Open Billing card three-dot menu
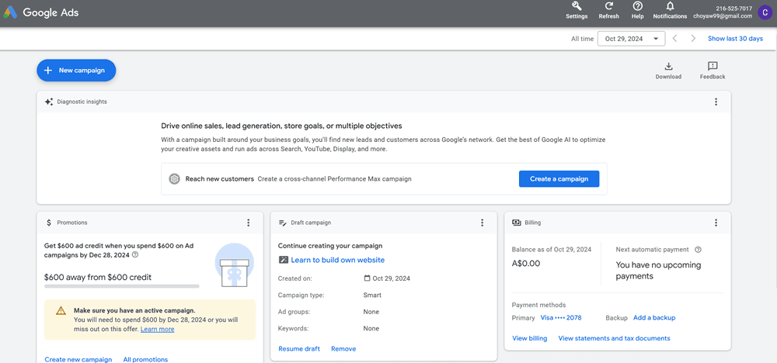 716,223
